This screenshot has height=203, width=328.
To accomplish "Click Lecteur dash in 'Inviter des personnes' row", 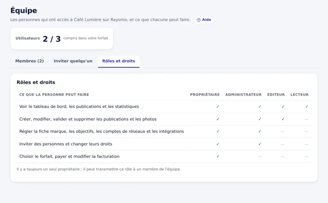I will coord(306,144).
